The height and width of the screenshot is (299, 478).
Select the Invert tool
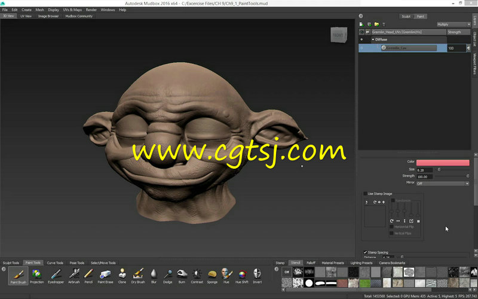click(x=258, y=276)
